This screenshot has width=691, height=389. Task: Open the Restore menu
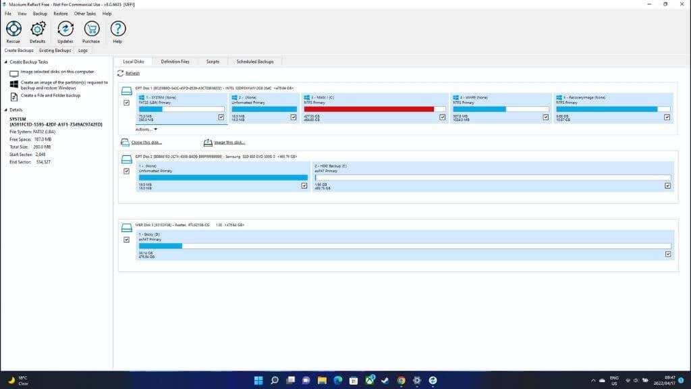click(x=61, y=14)
